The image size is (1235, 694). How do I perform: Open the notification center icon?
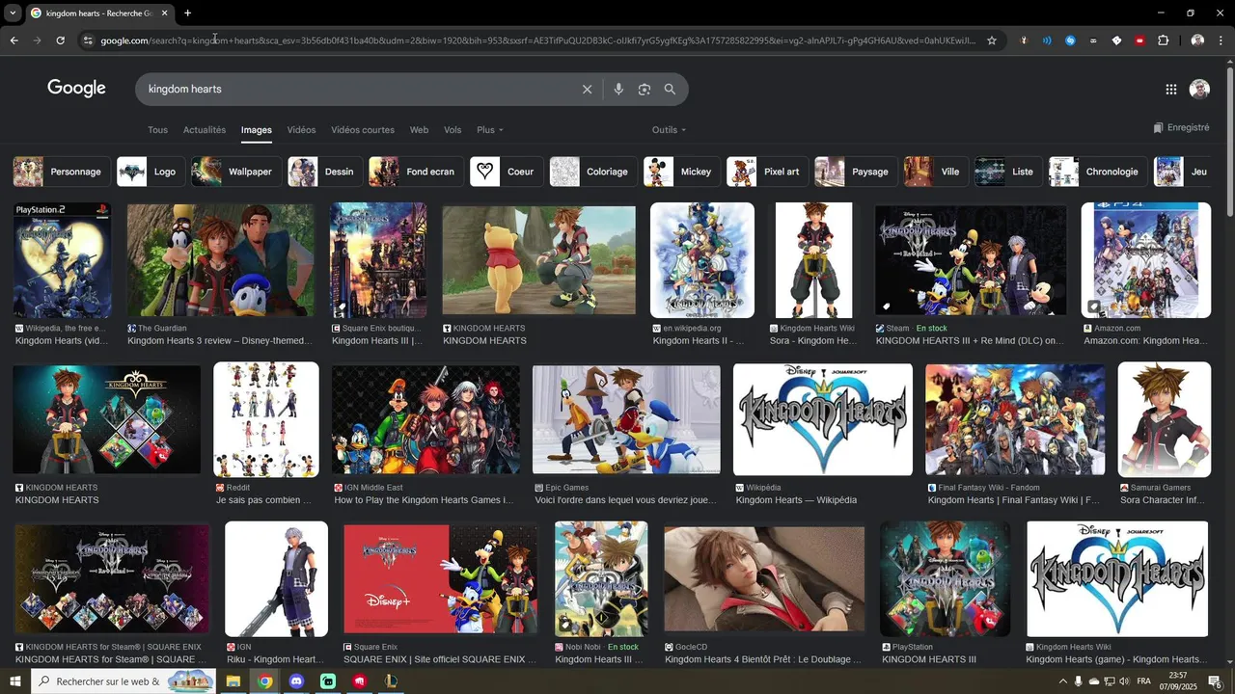click(x=1215, y=681)
